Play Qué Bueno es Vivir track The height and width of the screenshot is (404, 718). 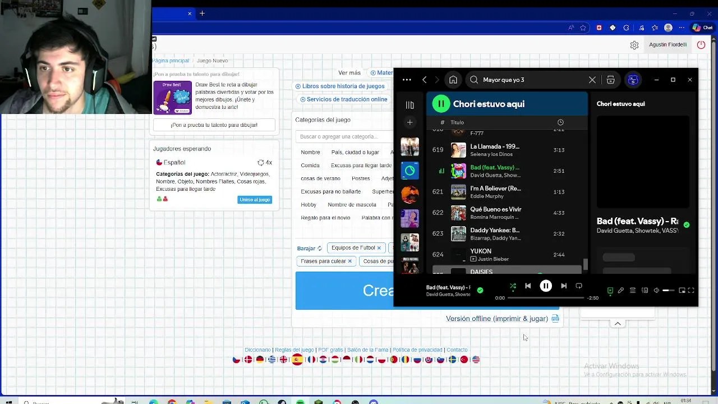coord(507,213)
